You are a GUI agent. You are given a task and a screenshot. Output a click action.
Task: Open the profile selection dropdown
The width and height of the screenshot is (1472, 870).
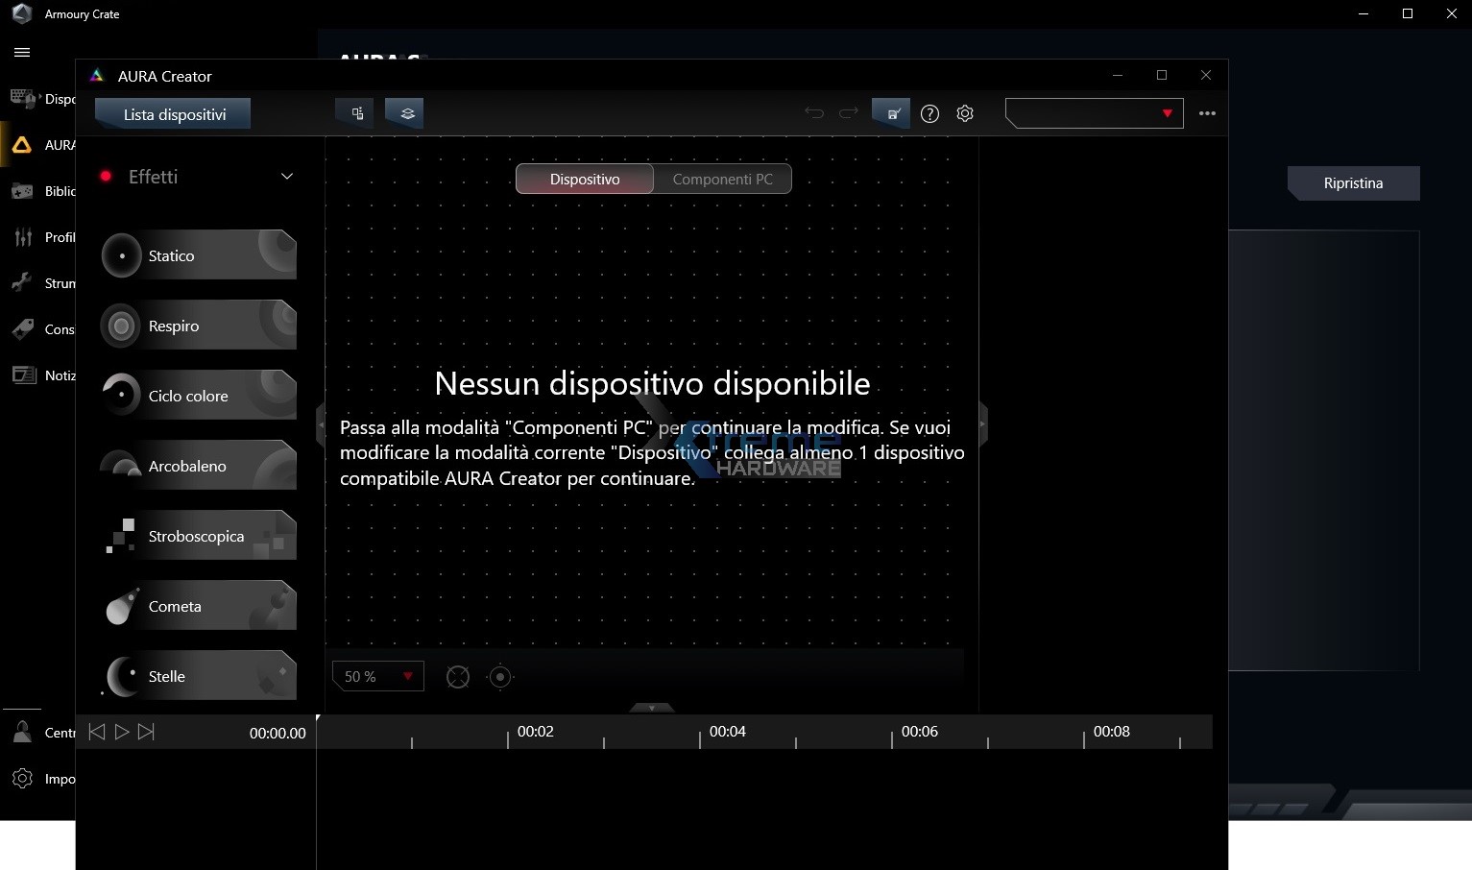tap(1094, 113)
